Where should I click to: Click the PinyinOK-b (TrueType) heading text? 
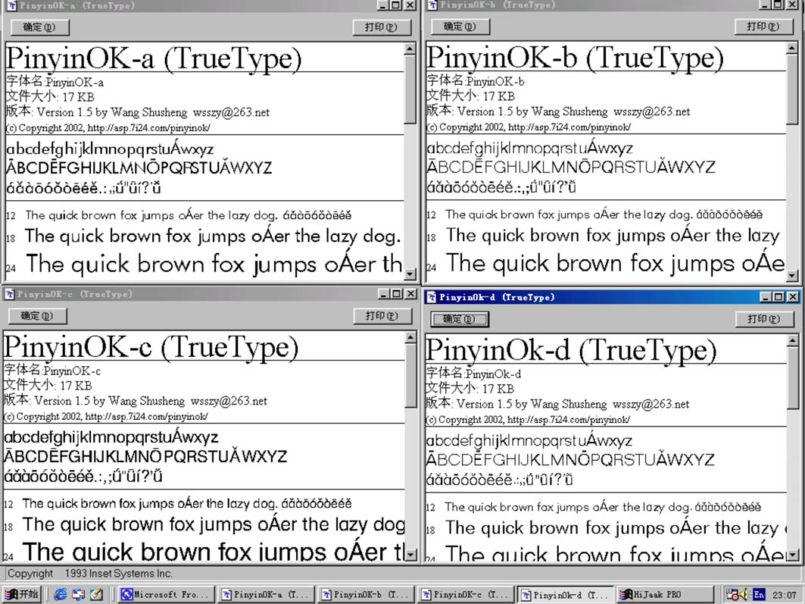click(x=575, y=58)
